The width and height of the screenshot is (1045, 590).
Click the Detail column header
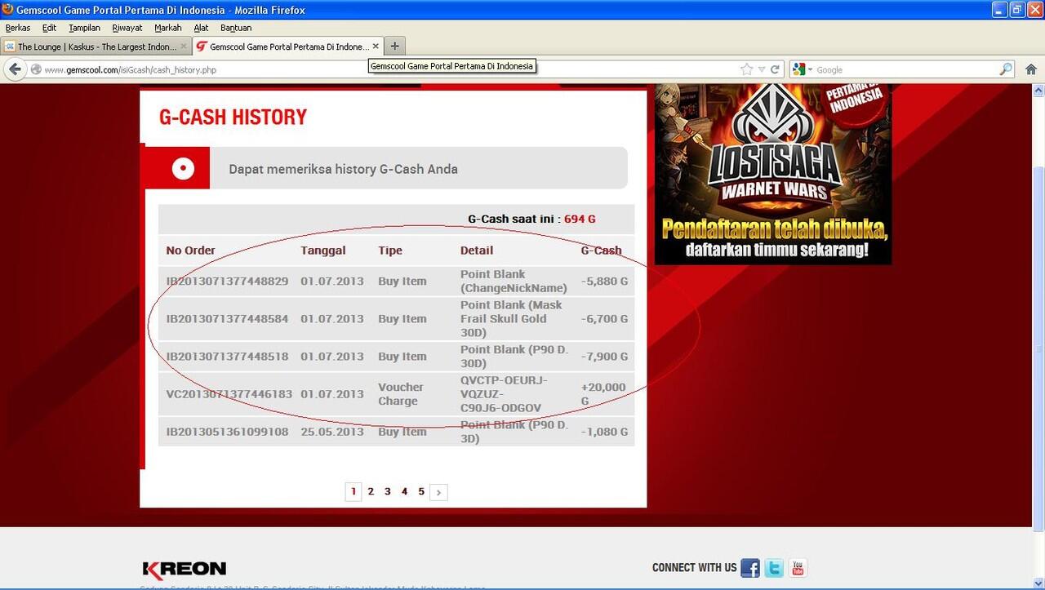point(477,251)
